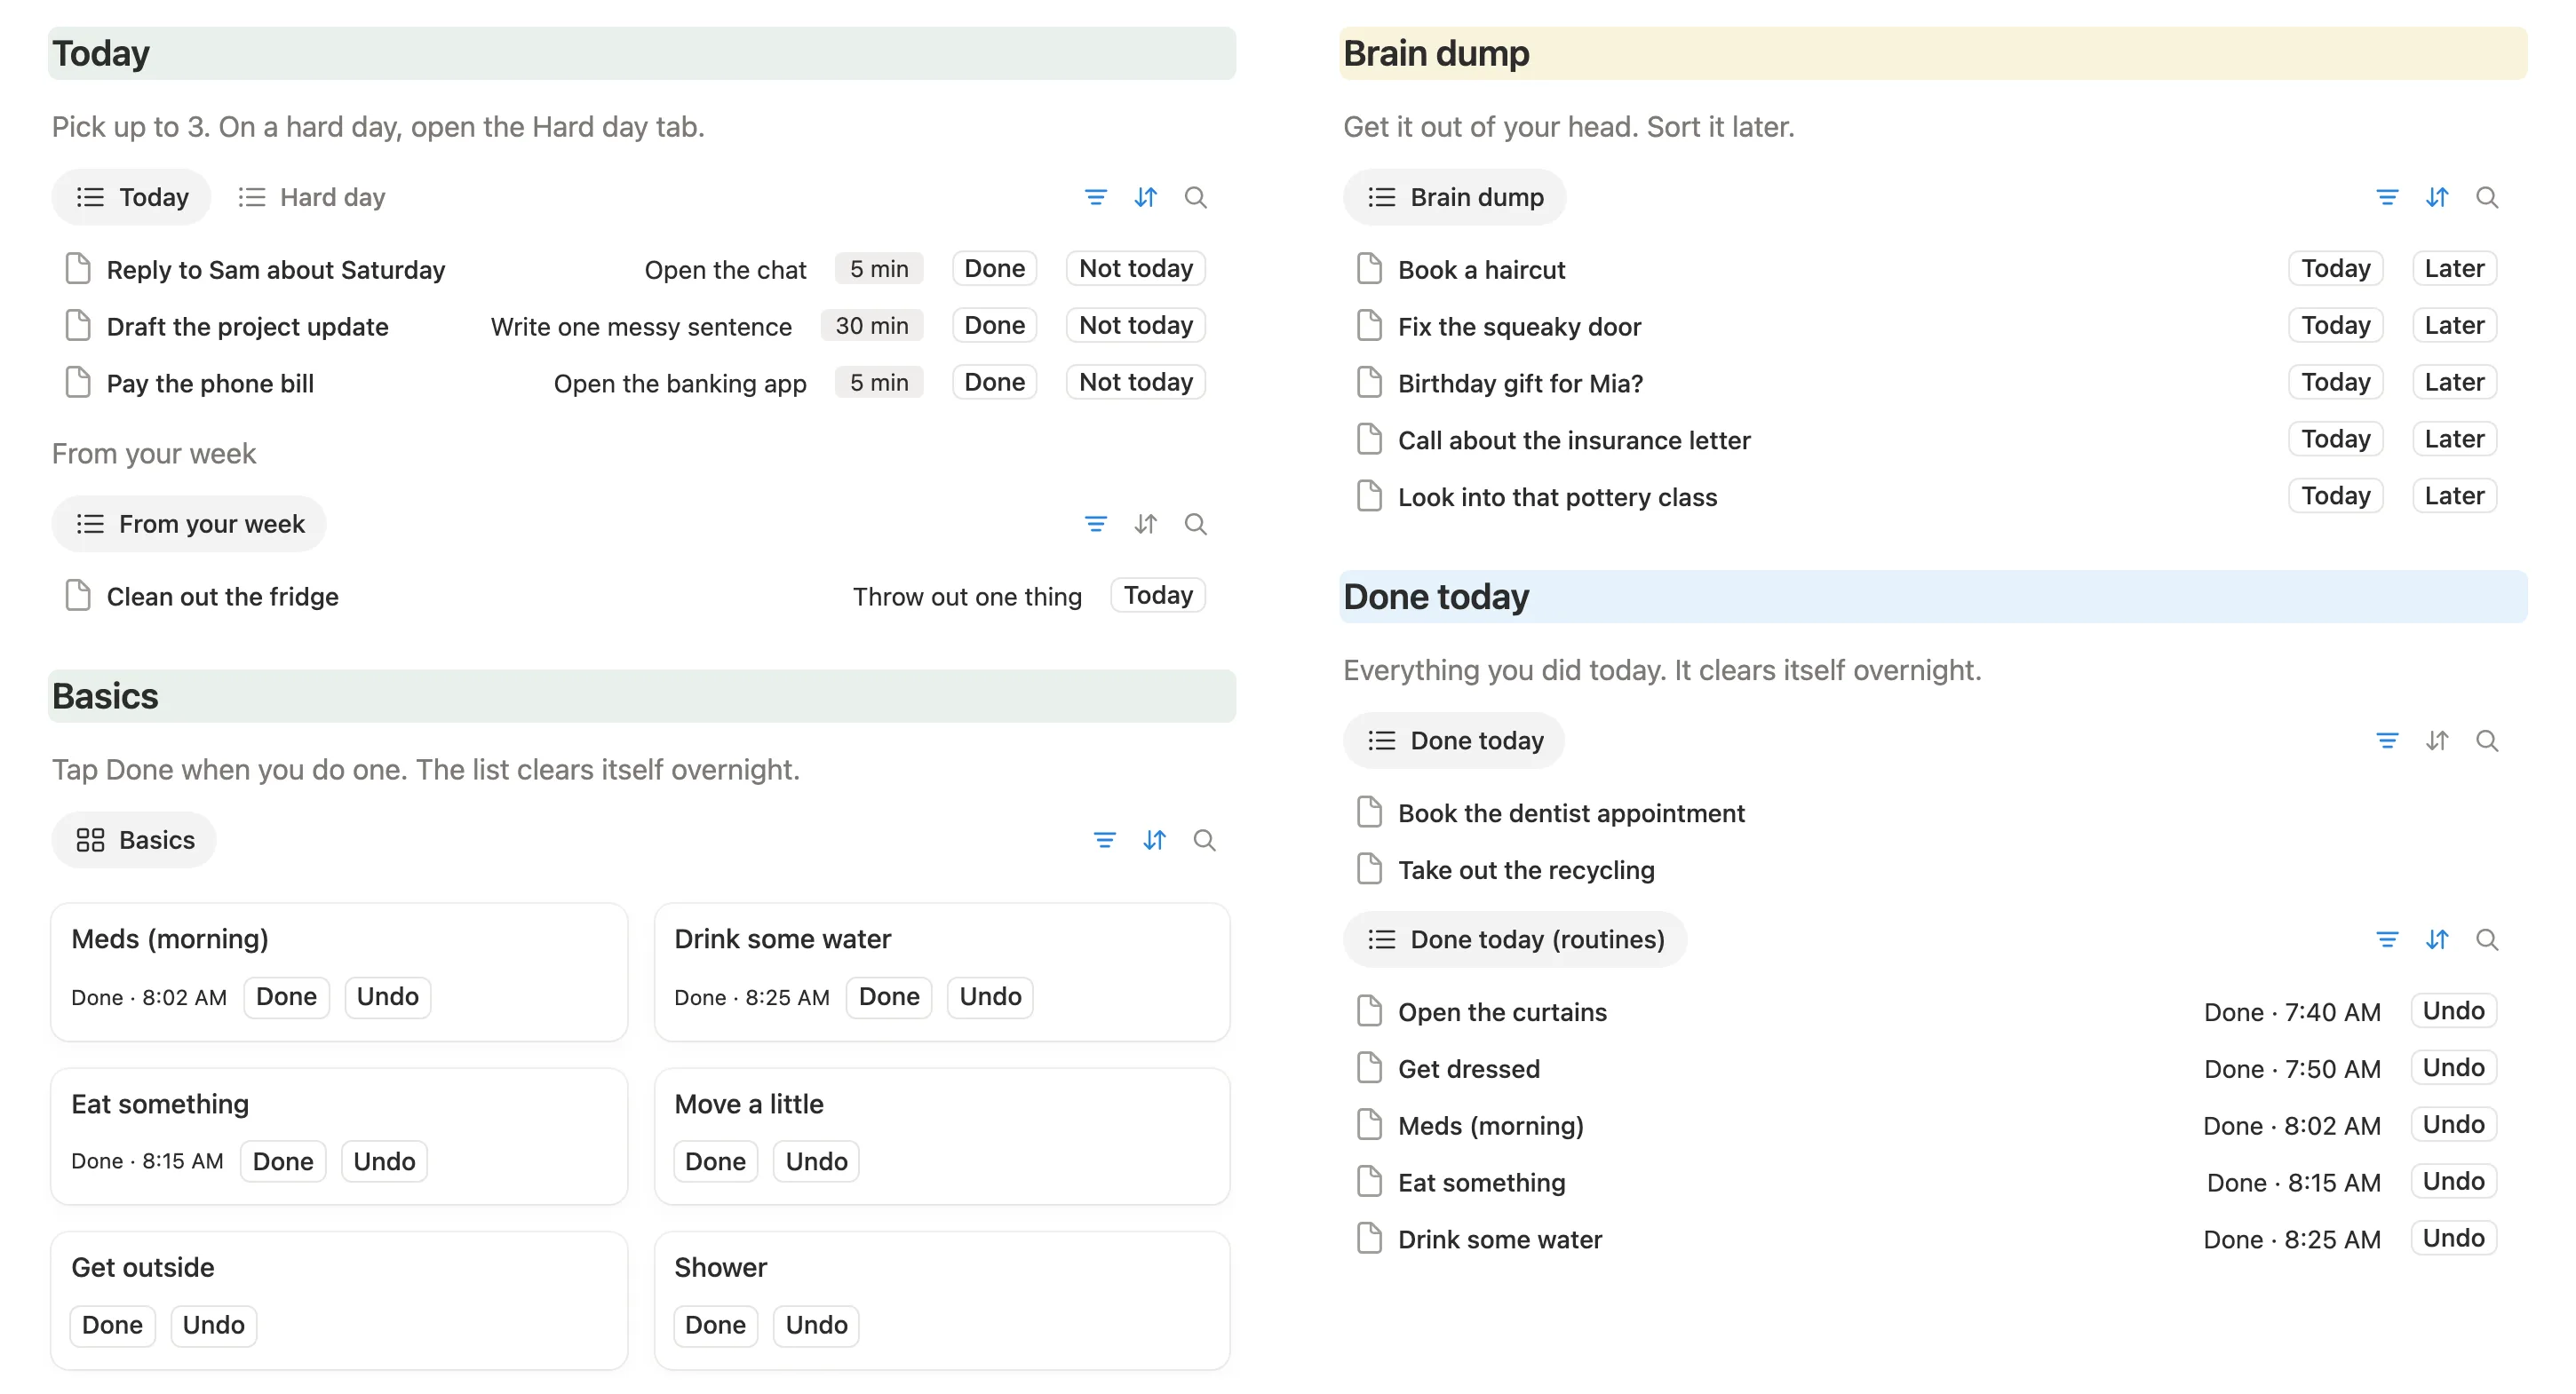Mark Pay the phone bill Done
The image size is (2576, 1394).
click(994, 382)
